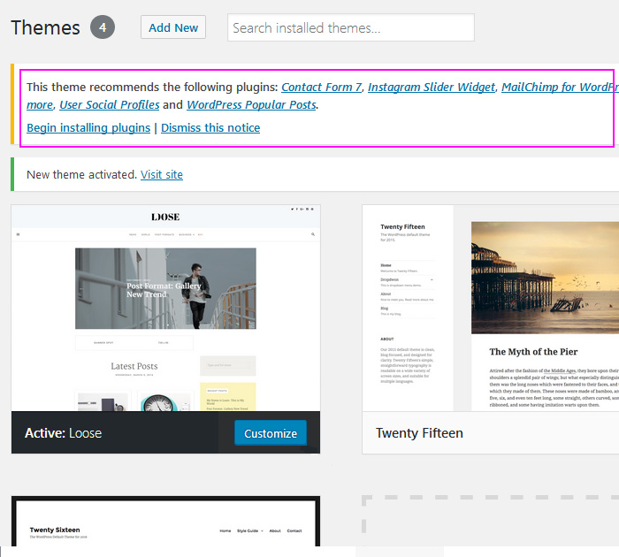This screenshot has width=619, height=557.
Task: Open the WordPress Popular Posts link
Action: [x=251, y=104]
